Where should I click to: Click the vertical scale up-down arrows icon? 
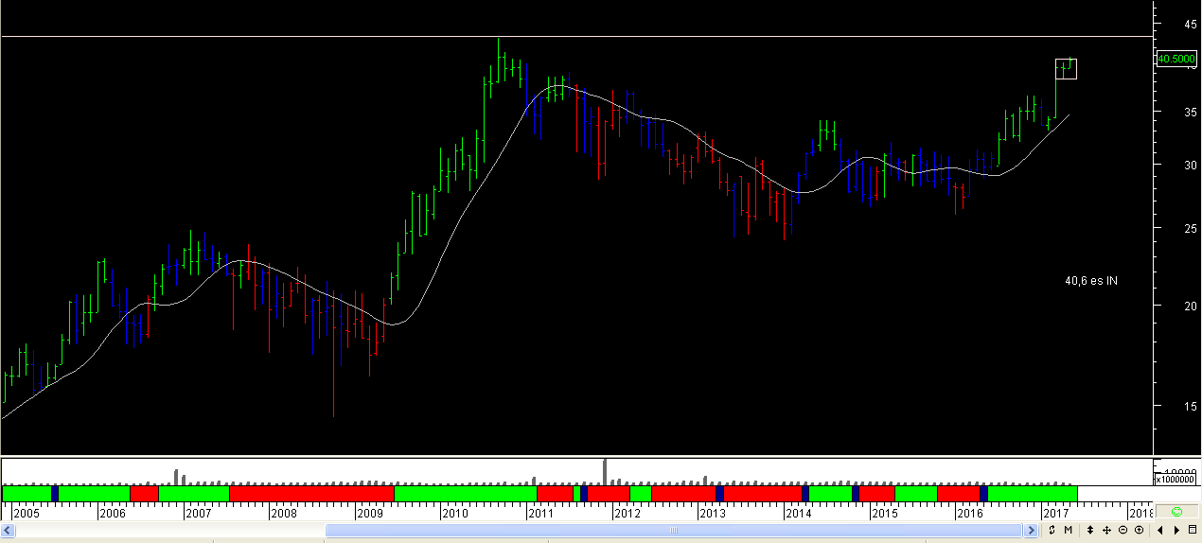point(1090,530)
